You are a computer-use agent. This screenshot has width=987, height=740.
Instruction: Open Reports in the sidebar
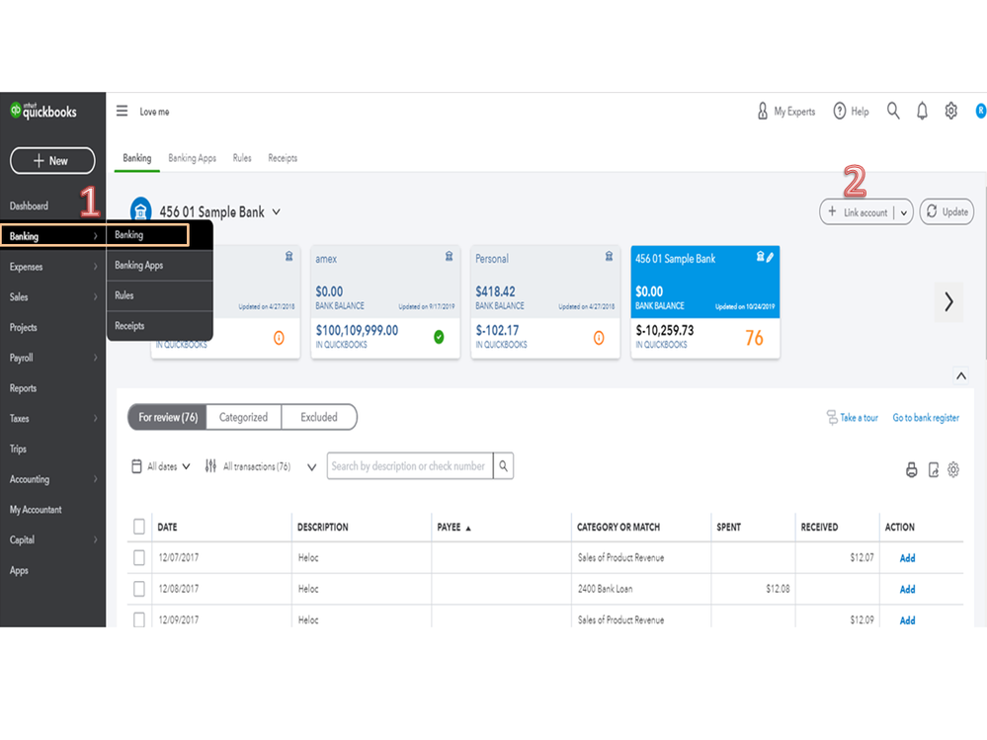point(23,388)
